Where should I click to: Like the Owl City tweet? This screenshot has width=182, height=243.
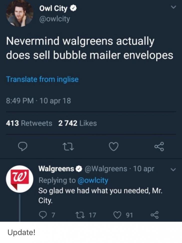pyautogui.click(x=114, y=146)
